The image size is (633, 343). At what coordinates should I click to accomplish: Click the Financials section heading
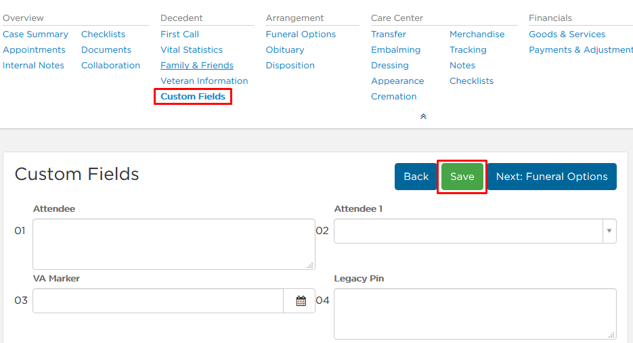tap(550, 18)
